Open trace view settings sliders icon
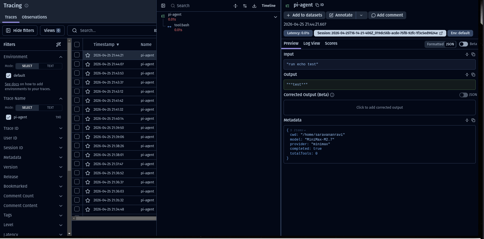The image size is (484, 239). click(x=245, y=6)
